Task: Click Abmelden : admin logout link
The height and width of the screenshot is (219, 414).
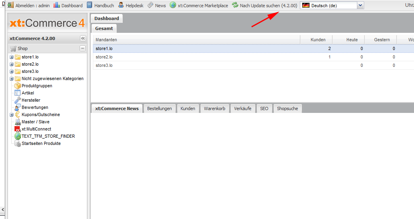Action: tap(33, 6)
